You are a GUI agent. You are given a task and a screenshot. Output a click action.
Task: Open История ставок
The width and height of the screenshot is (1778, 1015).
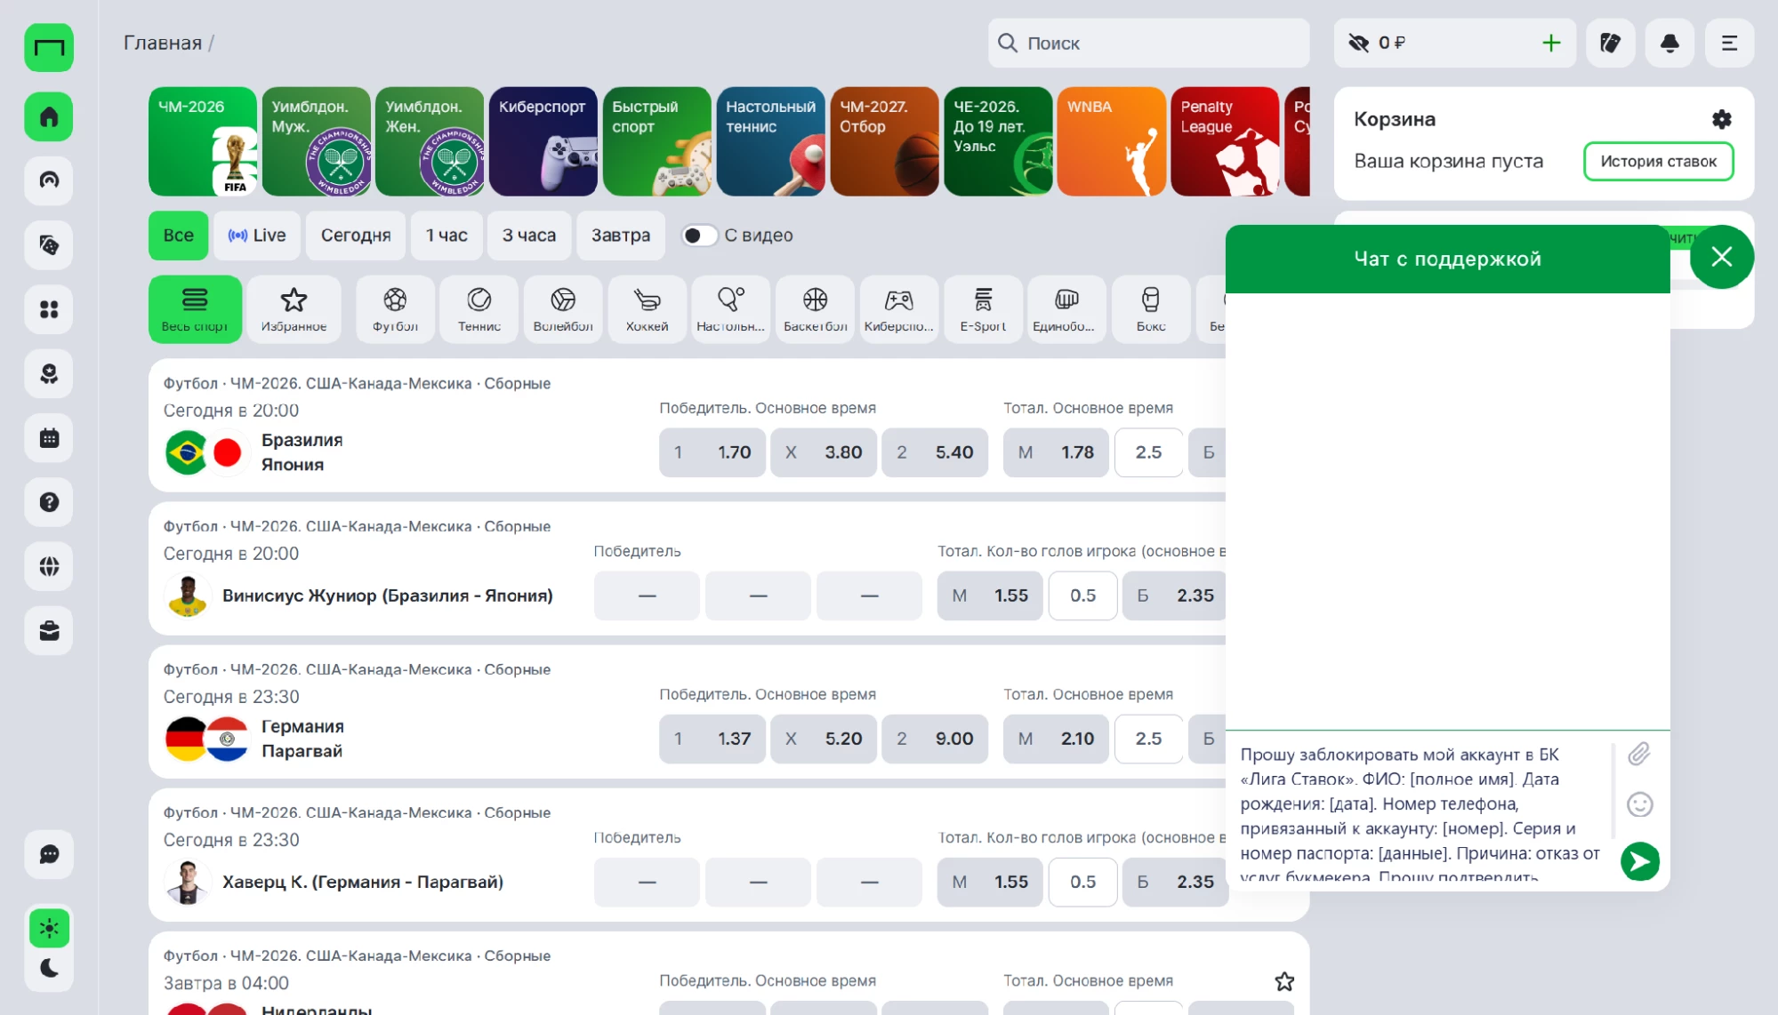click(x=1658, y=162)
